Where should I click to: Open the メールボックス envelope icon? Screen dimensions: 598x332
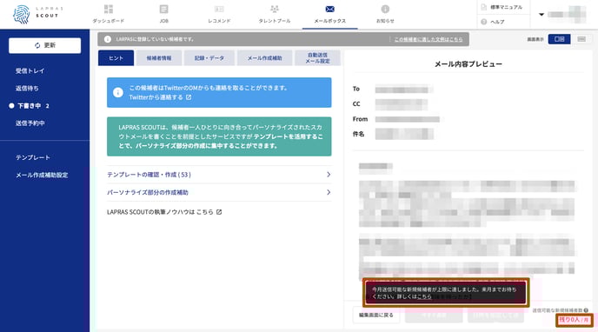click(x=330, y=9)
